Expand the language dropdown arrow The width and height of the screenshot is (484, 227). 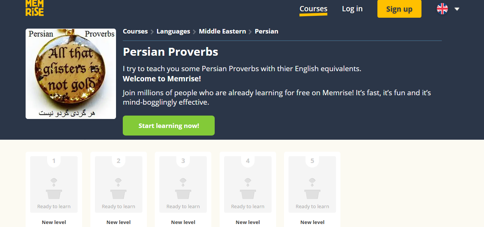coord(457,9)
